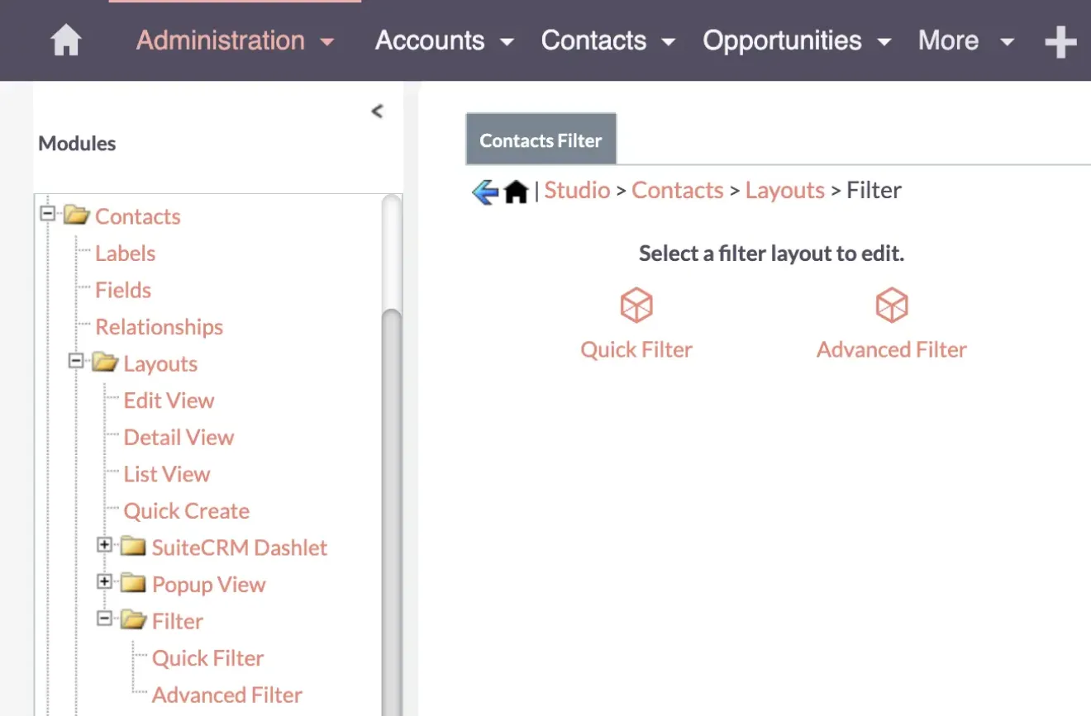
Task: Open the More menu
Action: pos(948,40)
